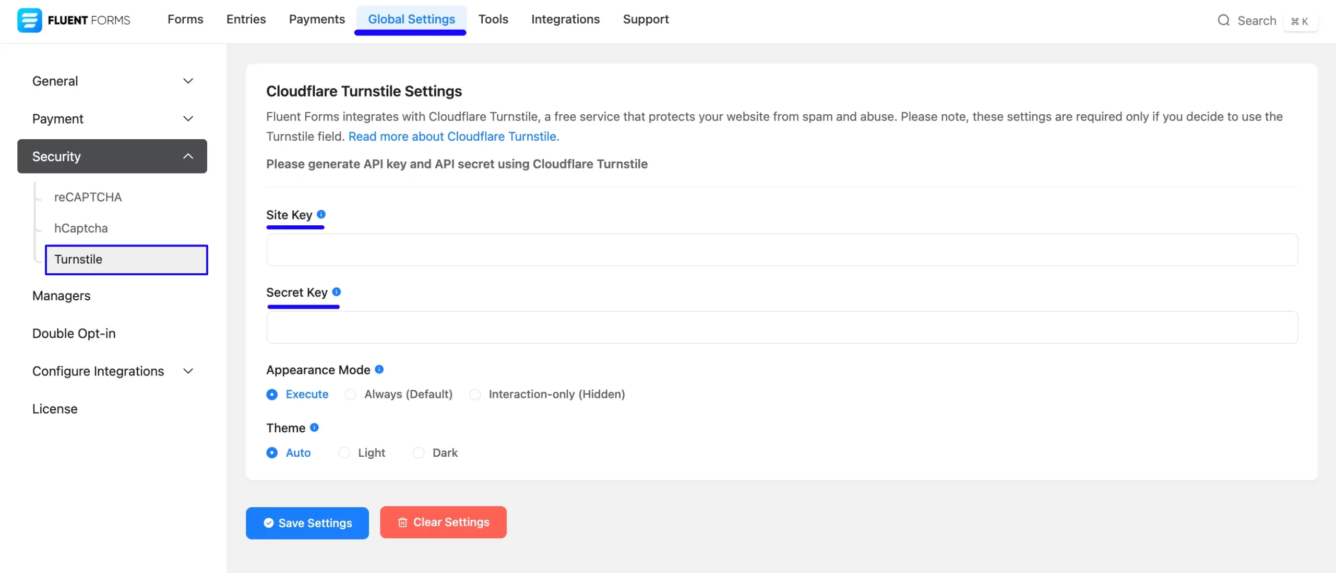Click the Secret Key input field
Viewport: 1336px width, 573px height.
782,327
